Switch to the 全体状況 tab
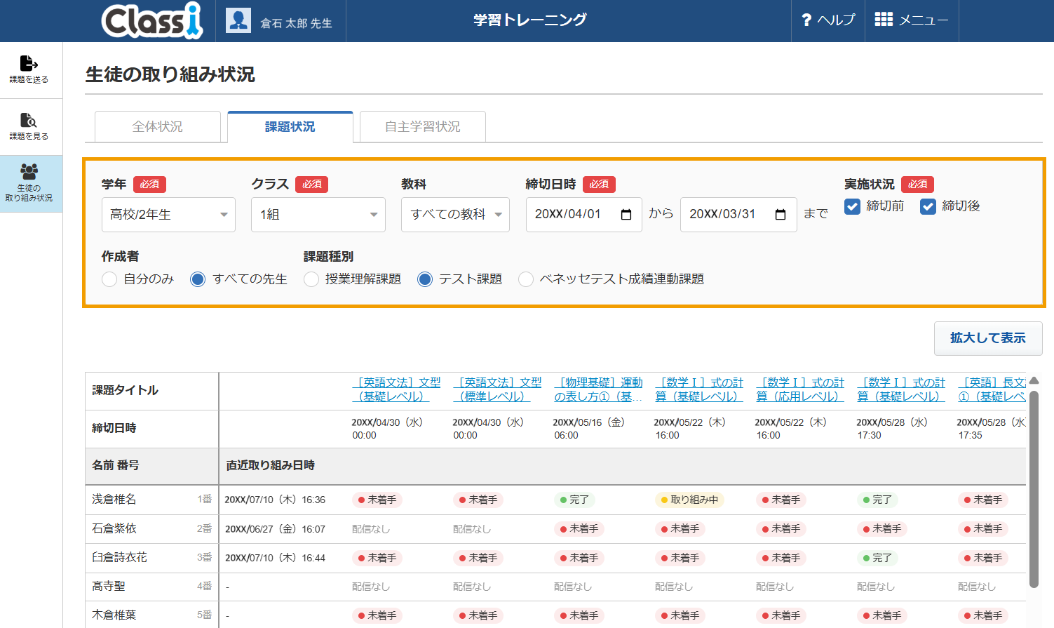Viewport: 1054px width, 628px height. pos(158,127)
